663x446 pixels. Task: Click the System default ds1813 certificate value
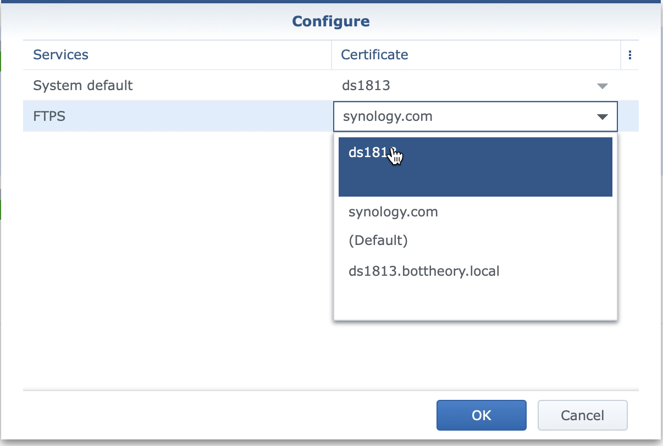tap(366, 86)
